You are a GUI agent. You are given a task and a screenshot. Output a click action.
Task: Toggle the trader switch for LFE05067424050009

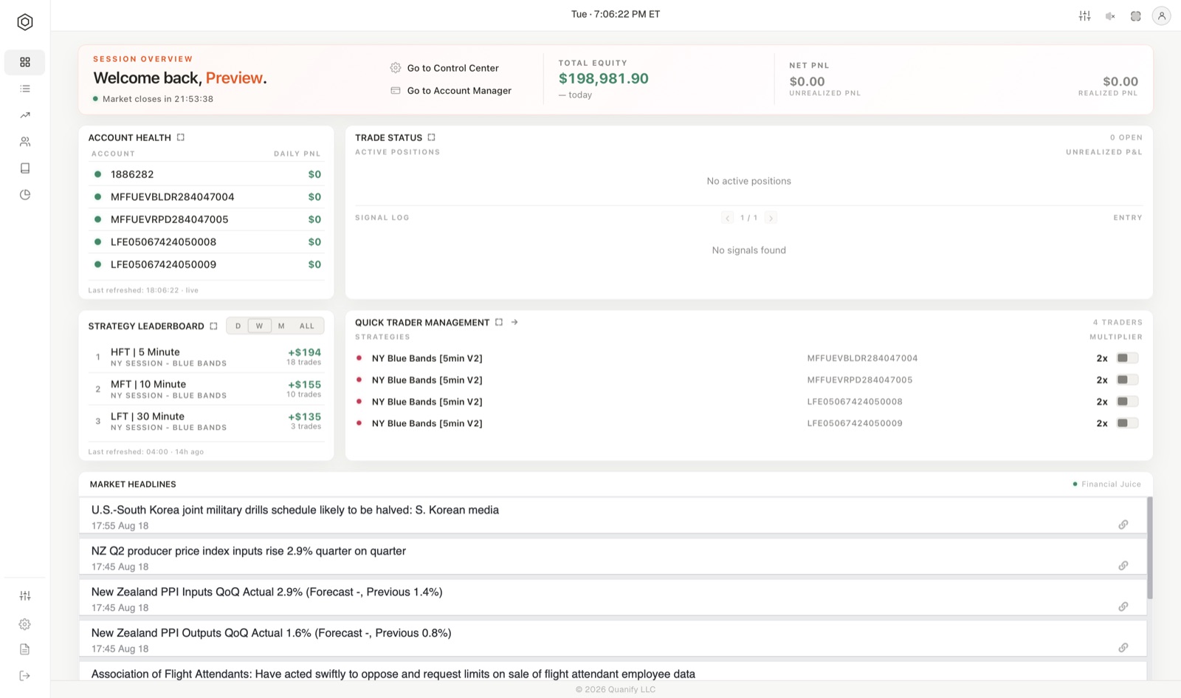[x=1127, y=423]
